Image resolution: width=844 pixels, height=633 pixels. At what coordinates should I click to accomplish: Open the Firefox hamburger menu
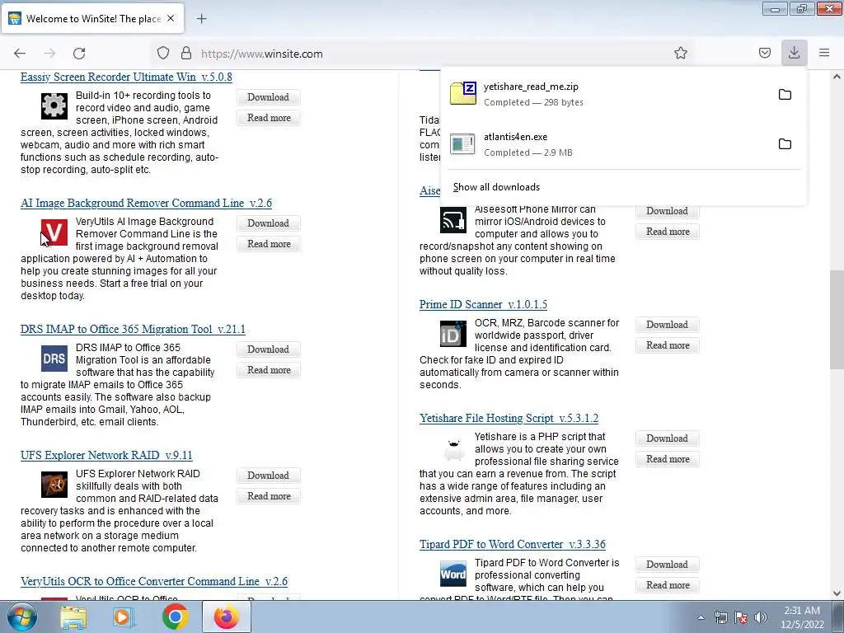pyautogui.click(x=824, y=53)
